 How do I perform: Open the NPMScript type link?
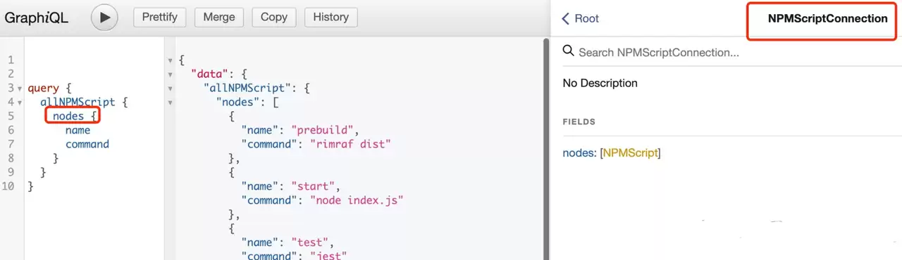click(x=630, y=152)
